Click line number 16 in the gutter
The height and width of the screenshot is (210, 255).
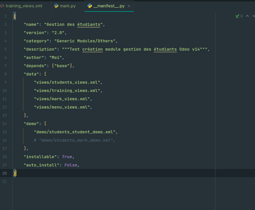[x=4, y=140]
